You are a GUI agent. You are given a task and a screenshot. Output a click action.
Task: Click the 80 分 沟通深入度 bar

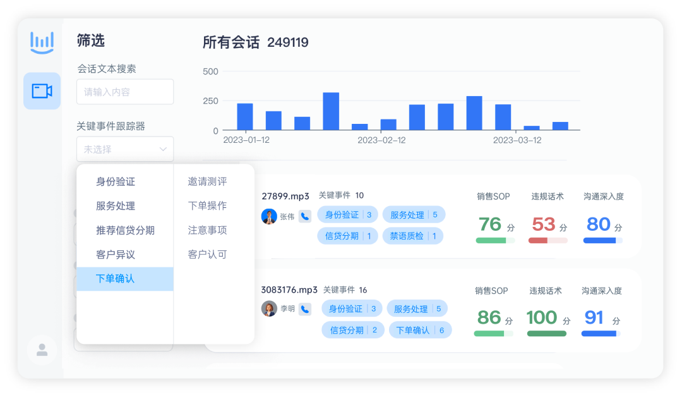click(x=603, y=240)
